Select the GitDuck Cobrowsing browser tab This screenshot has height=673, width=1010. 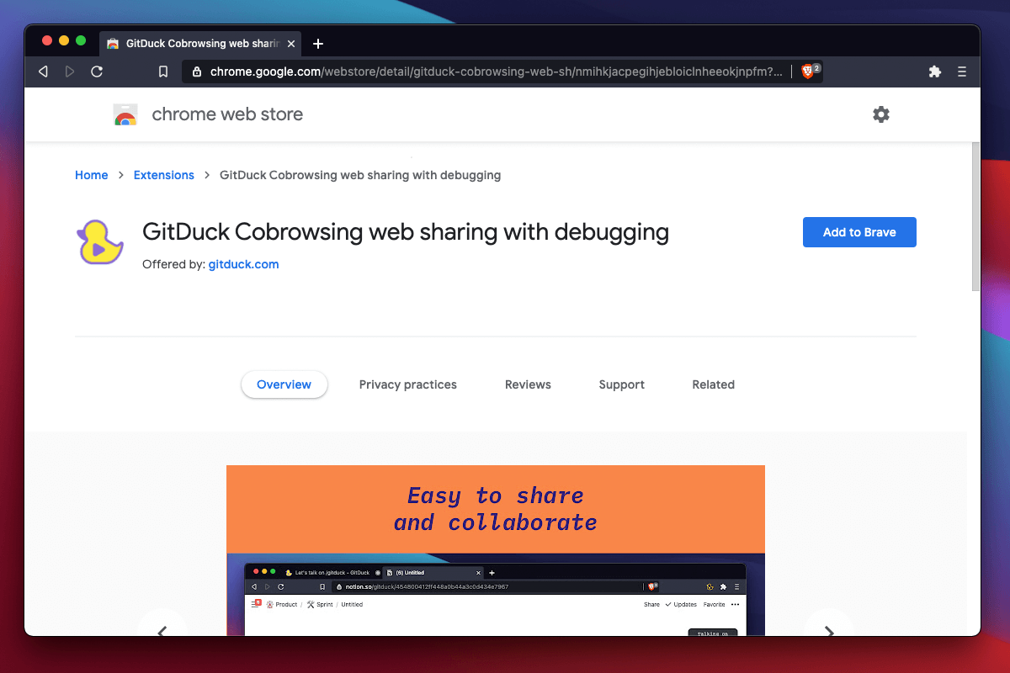pyautogui.click(x=199, y=44)
